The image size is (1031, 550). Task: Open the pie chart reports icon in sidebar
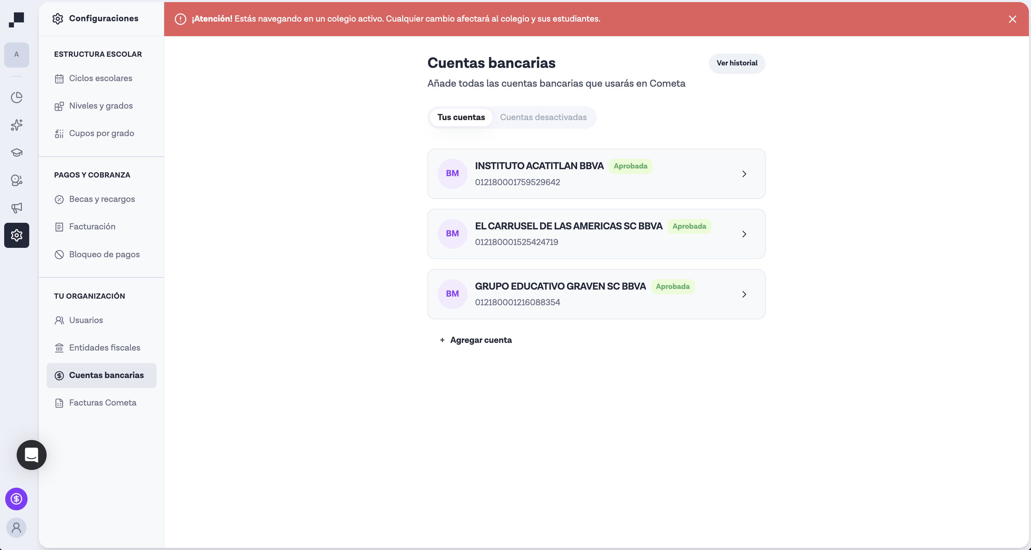click(16, 97)
